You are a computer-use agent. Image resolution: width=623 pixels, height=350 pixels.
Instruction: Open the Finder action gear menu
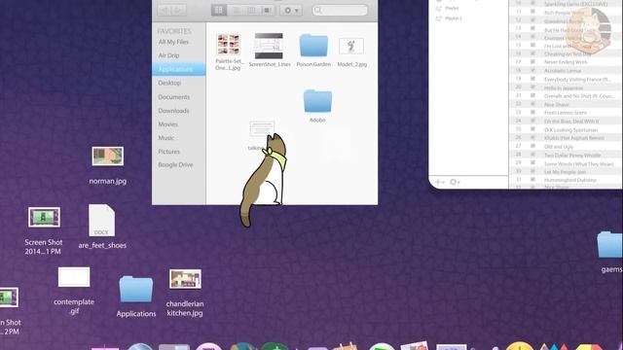(291, 11)
